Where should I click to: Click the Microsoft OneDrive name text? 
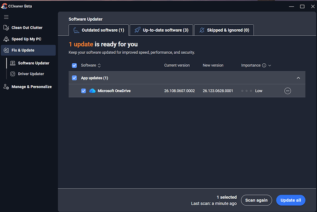(x=114, y=91)
